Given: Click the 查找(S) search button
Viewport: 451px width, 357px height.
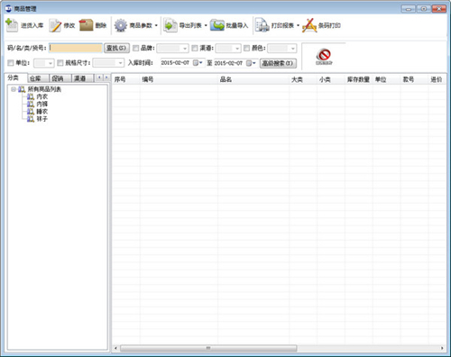Looking at the screenshot, I should pos(116,48).
